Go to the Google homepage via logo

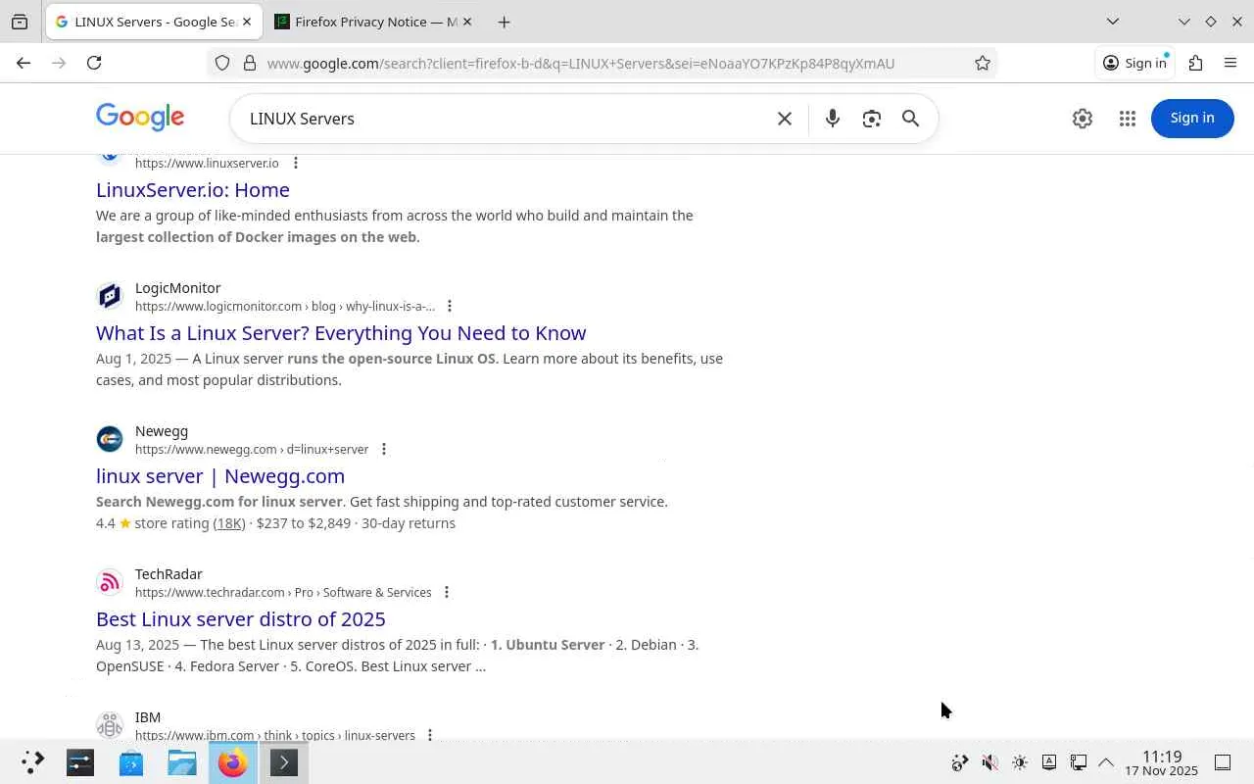pos(140,118)
